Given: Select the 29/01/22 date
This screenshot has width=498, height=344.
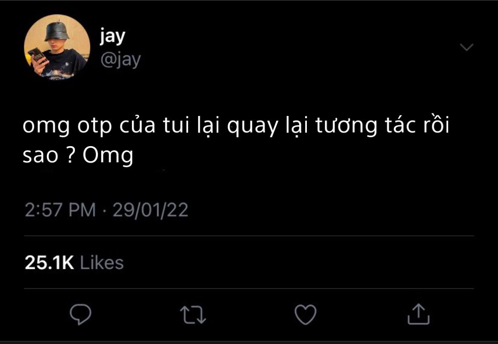Looking at the screenshot, I should point(150,210).
